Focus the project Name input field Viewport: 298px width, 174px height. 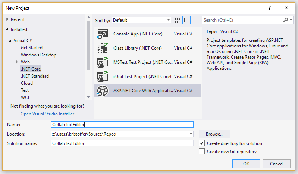pyautogui.click(x=122, y=125)
